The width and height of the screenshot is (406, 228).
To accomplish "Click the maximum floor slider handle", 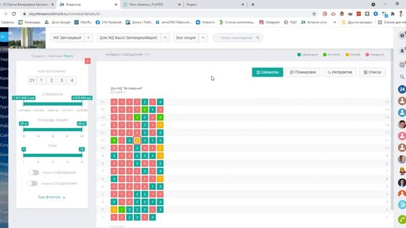I will (82, 155).
